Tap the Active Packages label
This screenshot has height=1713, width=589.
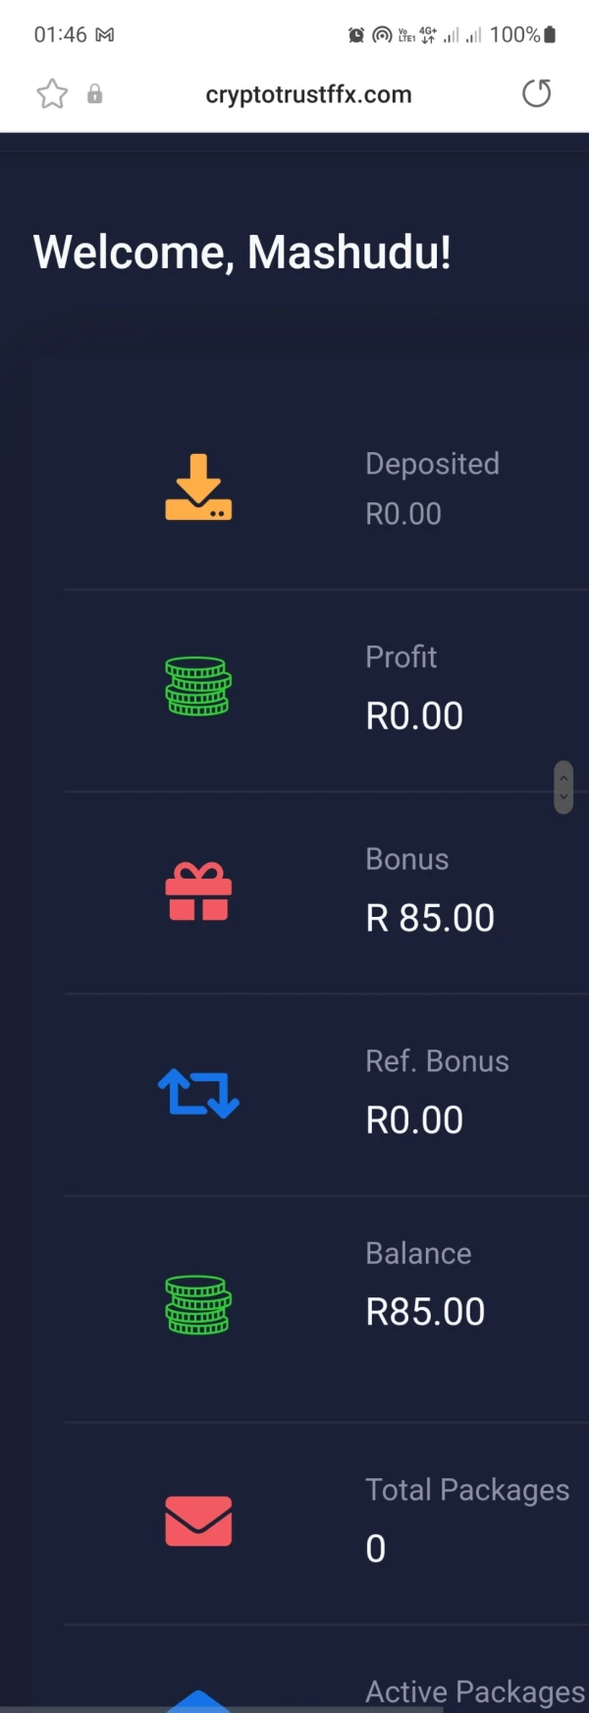pyautogui.click(x=475, y=1691)
